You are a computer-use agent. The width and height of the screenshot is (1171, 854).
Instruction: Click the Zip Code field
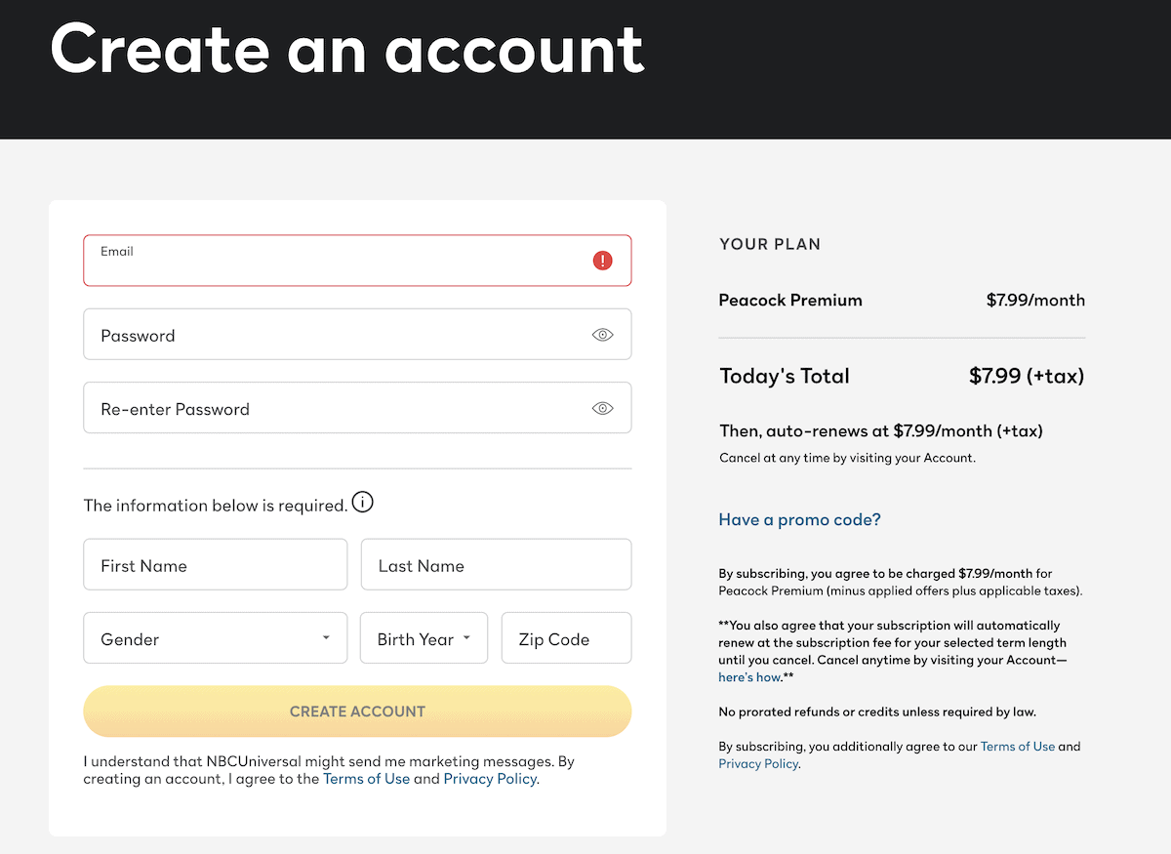click(x=567, y=638)
